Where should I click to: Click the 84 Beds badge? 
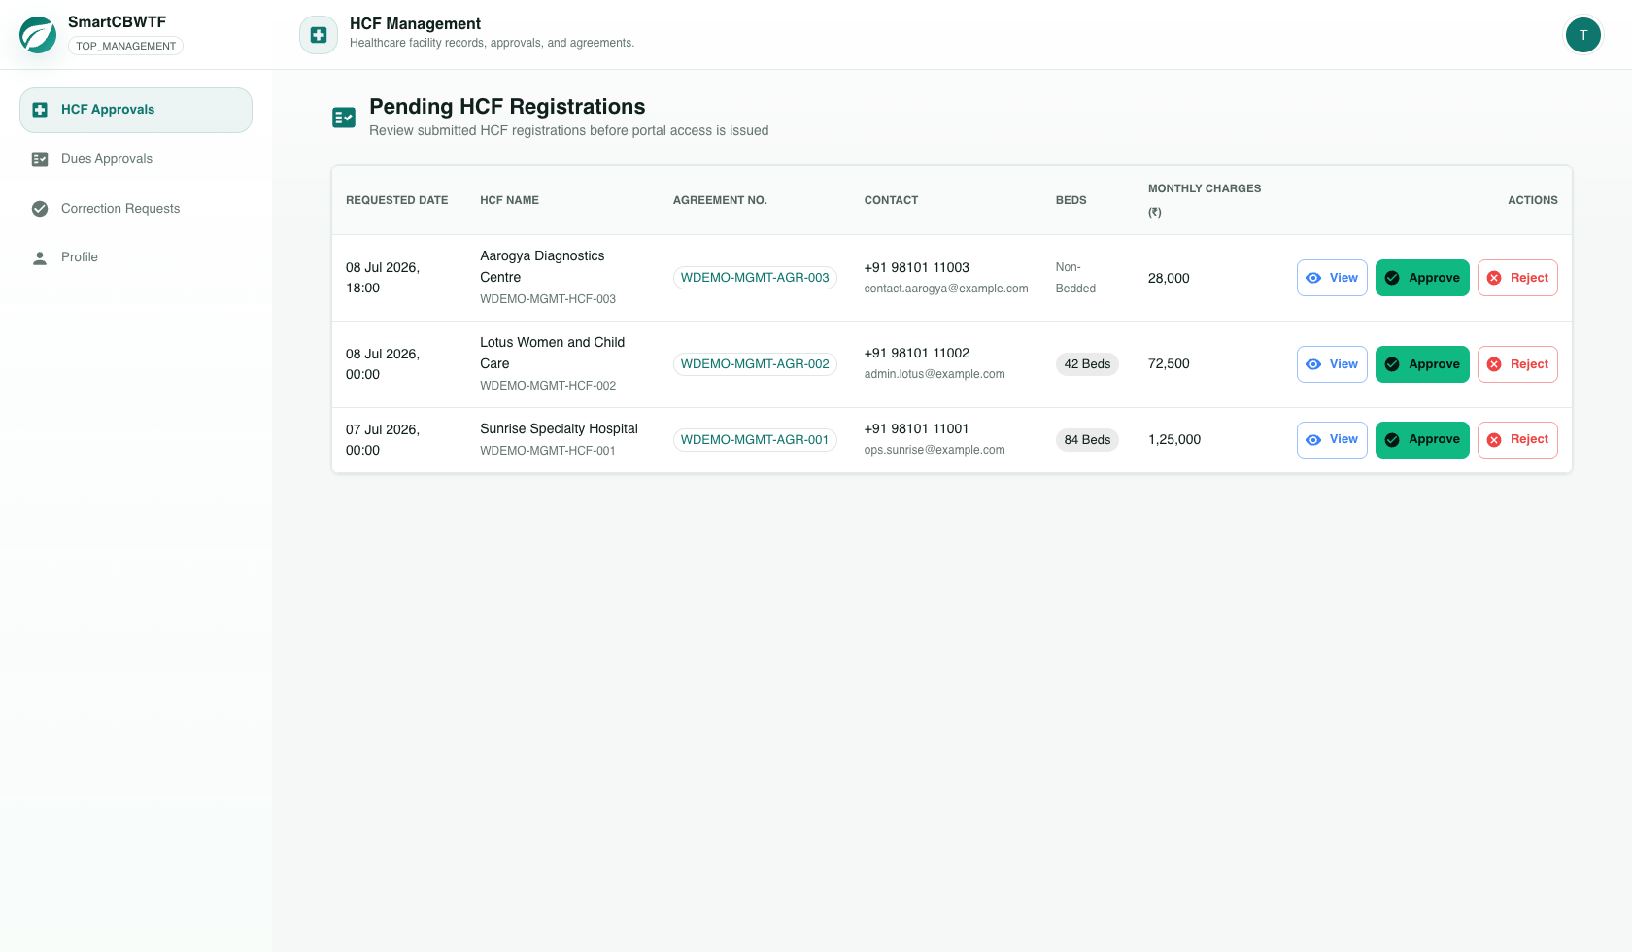[x=1087, y=440]
